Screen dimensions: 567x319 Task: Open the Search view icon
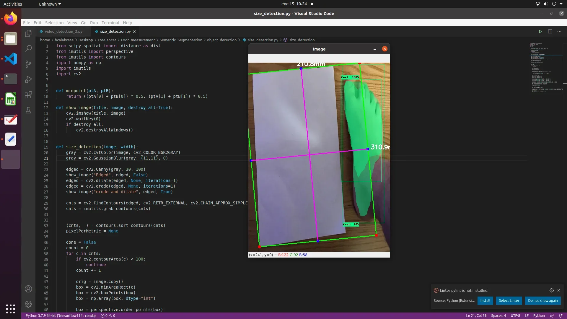tap(28, 49)
